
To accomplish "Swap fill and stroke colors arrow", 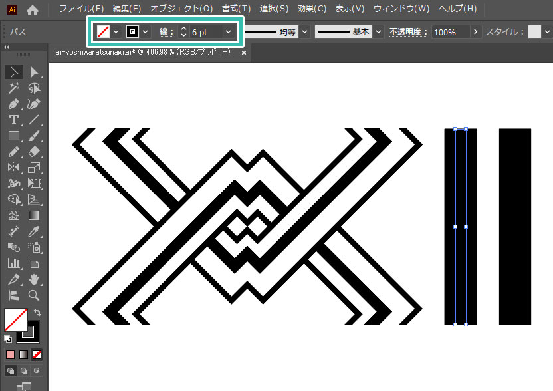I will click(x=38, y=312).
